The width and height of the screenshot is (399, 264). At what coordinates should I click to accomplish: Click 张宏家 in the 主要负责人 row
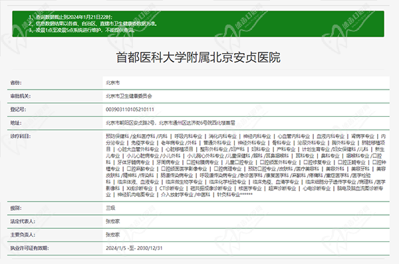click(113, 235)
